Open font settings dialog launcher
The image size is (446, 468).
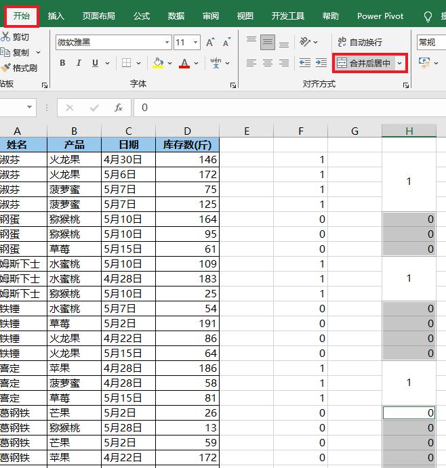coord(233,85)
